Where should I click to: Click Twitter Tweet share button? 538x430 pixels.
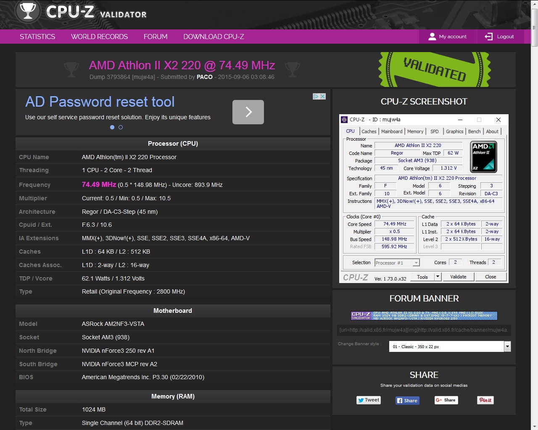tap(369, 400)
